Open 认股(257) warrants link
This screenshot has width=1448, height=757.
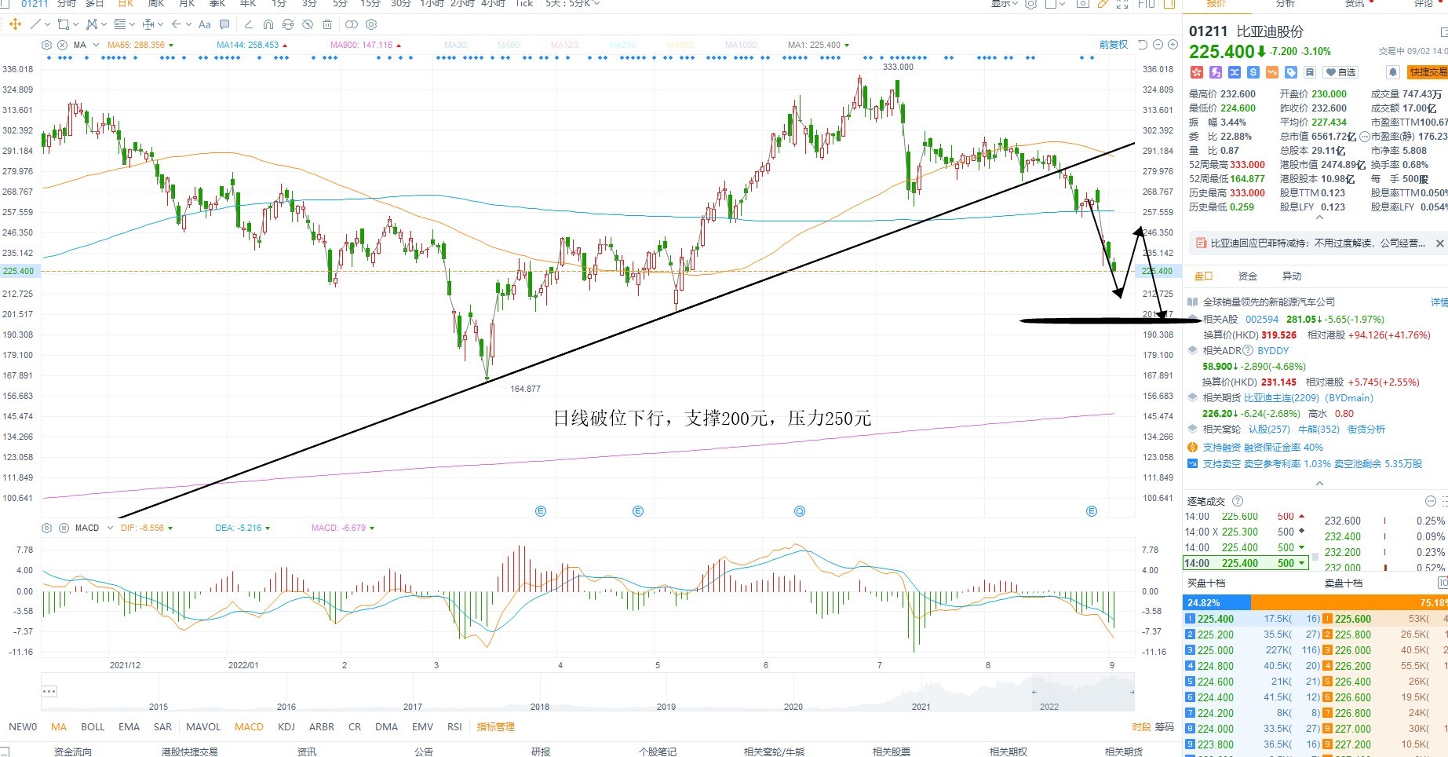tap(1269, 430)
